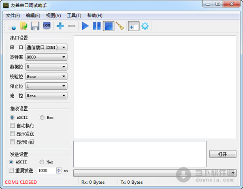Image resolution: width=243 pixels, height=189 pixels.
Task: Click the 1000 ms interval field
Action: tap(47, 170)
